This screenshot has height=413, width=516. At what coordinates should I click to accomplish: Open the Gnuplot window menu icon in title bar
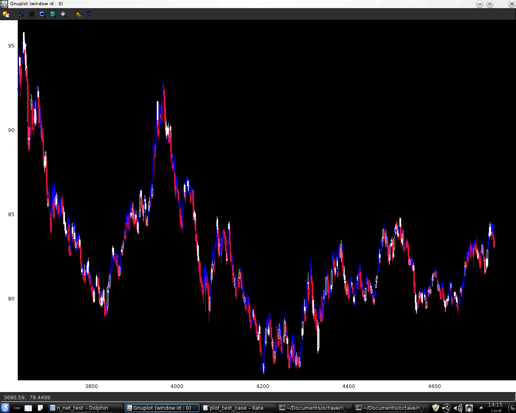click(4, 4)
